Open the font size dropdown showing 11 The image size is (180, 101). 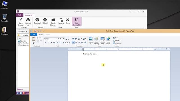tap(64, 39)
